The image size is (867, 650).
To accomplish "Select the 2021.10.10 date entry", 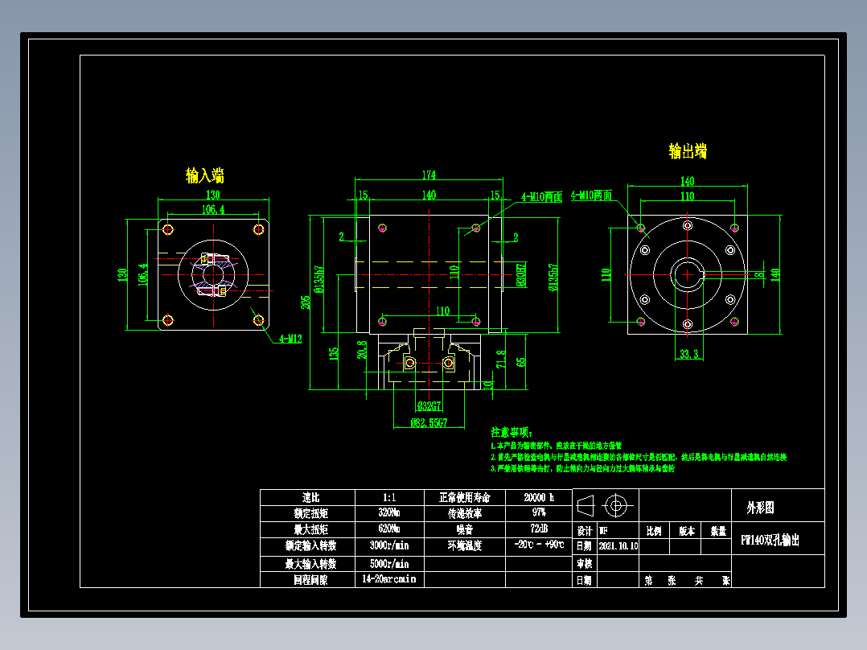I will tap(618, 546).
